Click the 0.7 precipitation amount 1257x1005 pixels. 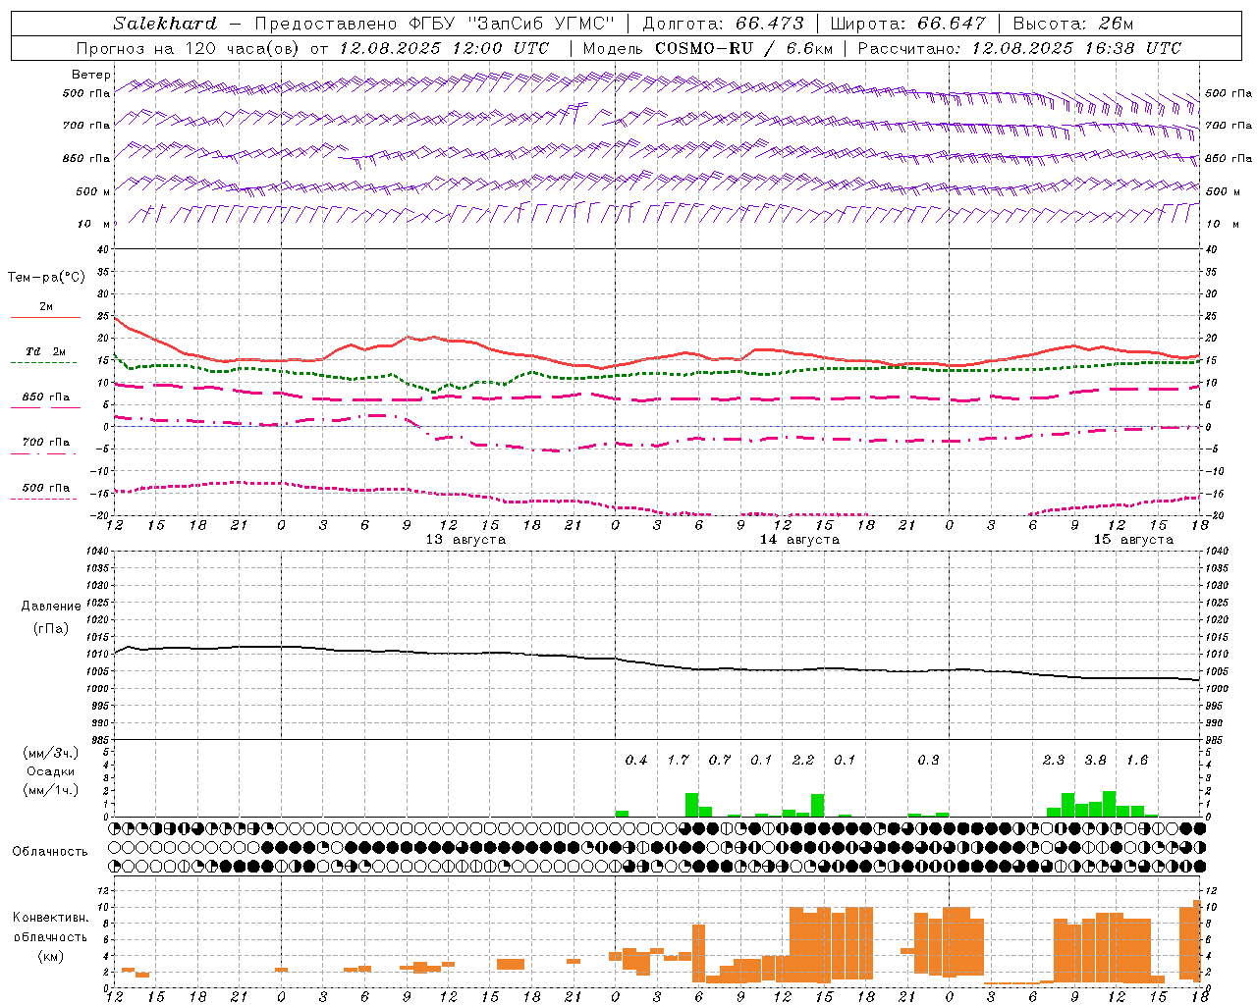tap(720, 760)
